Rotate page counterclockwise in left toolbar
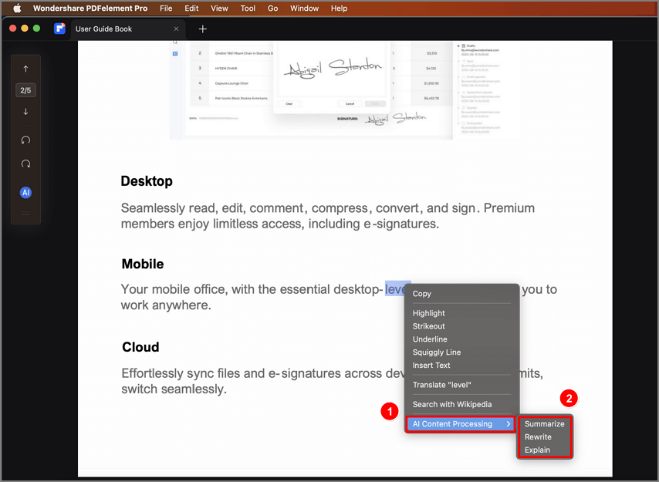Image resolution: width=659 pixels, height=482 pixels. pos(25,140)
